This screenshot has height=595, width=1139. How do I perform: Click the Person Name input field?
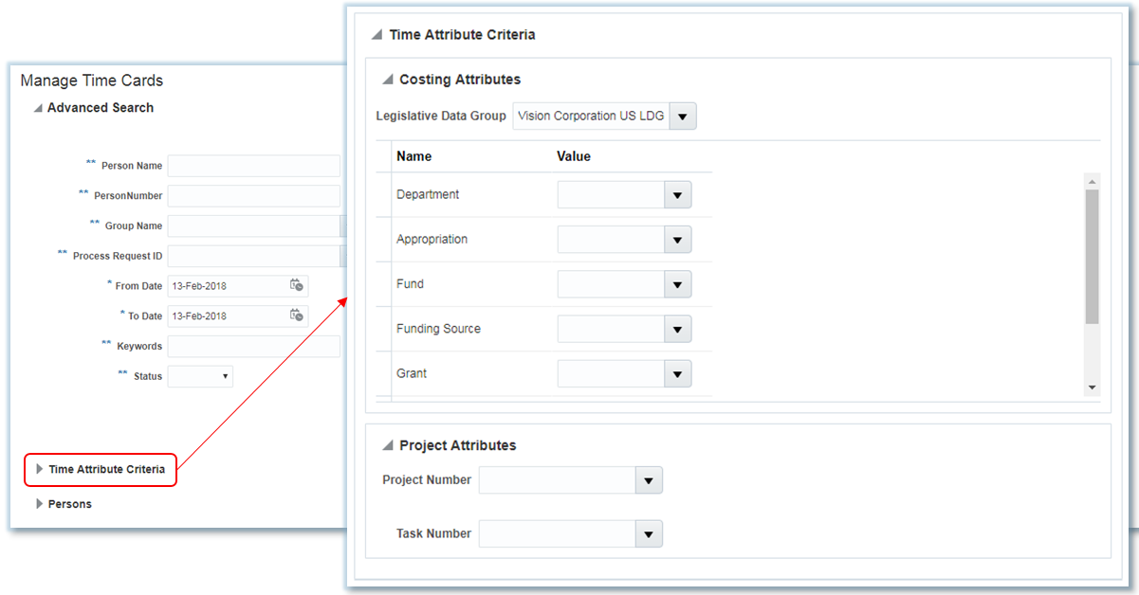coord(253,165)
